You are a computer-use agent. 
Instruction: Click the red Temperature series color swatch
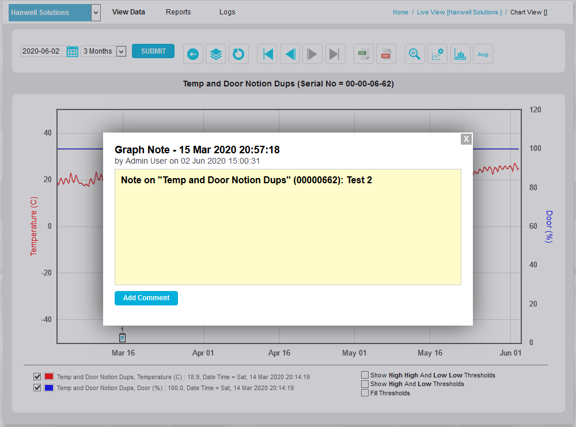pos(49,377)
